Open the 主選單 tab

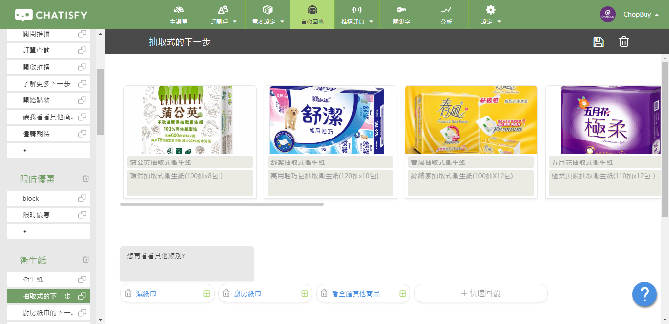click(179, 15)
